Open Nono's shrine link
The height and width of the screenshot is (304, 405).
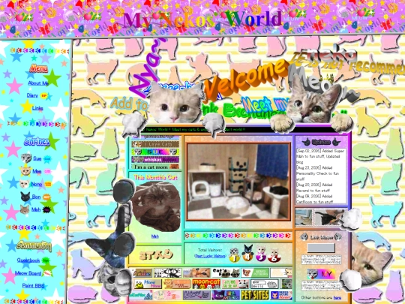(x=37, y=184)
